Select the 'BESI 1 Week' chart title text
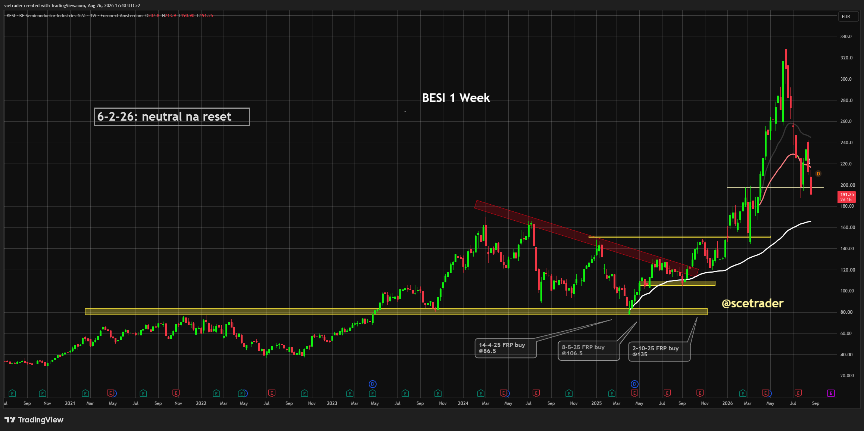Viewport: 864px width, 431px height. click(456, 98)
